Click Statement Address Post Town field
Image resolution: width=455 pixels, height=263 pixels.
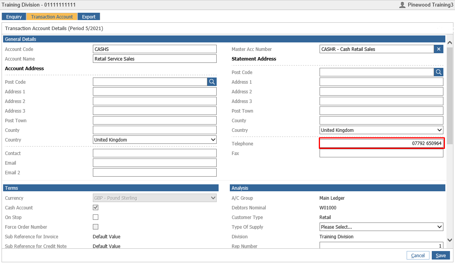(381, 111)
